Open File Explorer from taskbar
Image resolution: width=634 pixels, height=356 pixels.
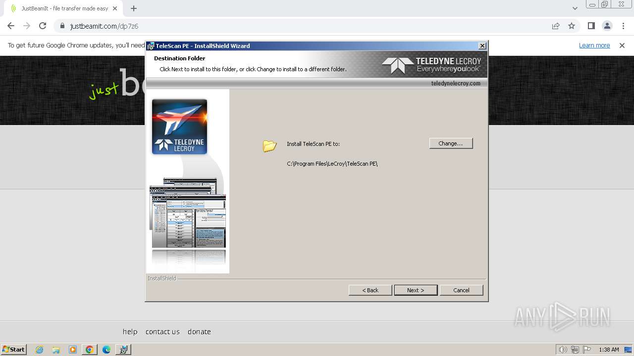(56, 350)
